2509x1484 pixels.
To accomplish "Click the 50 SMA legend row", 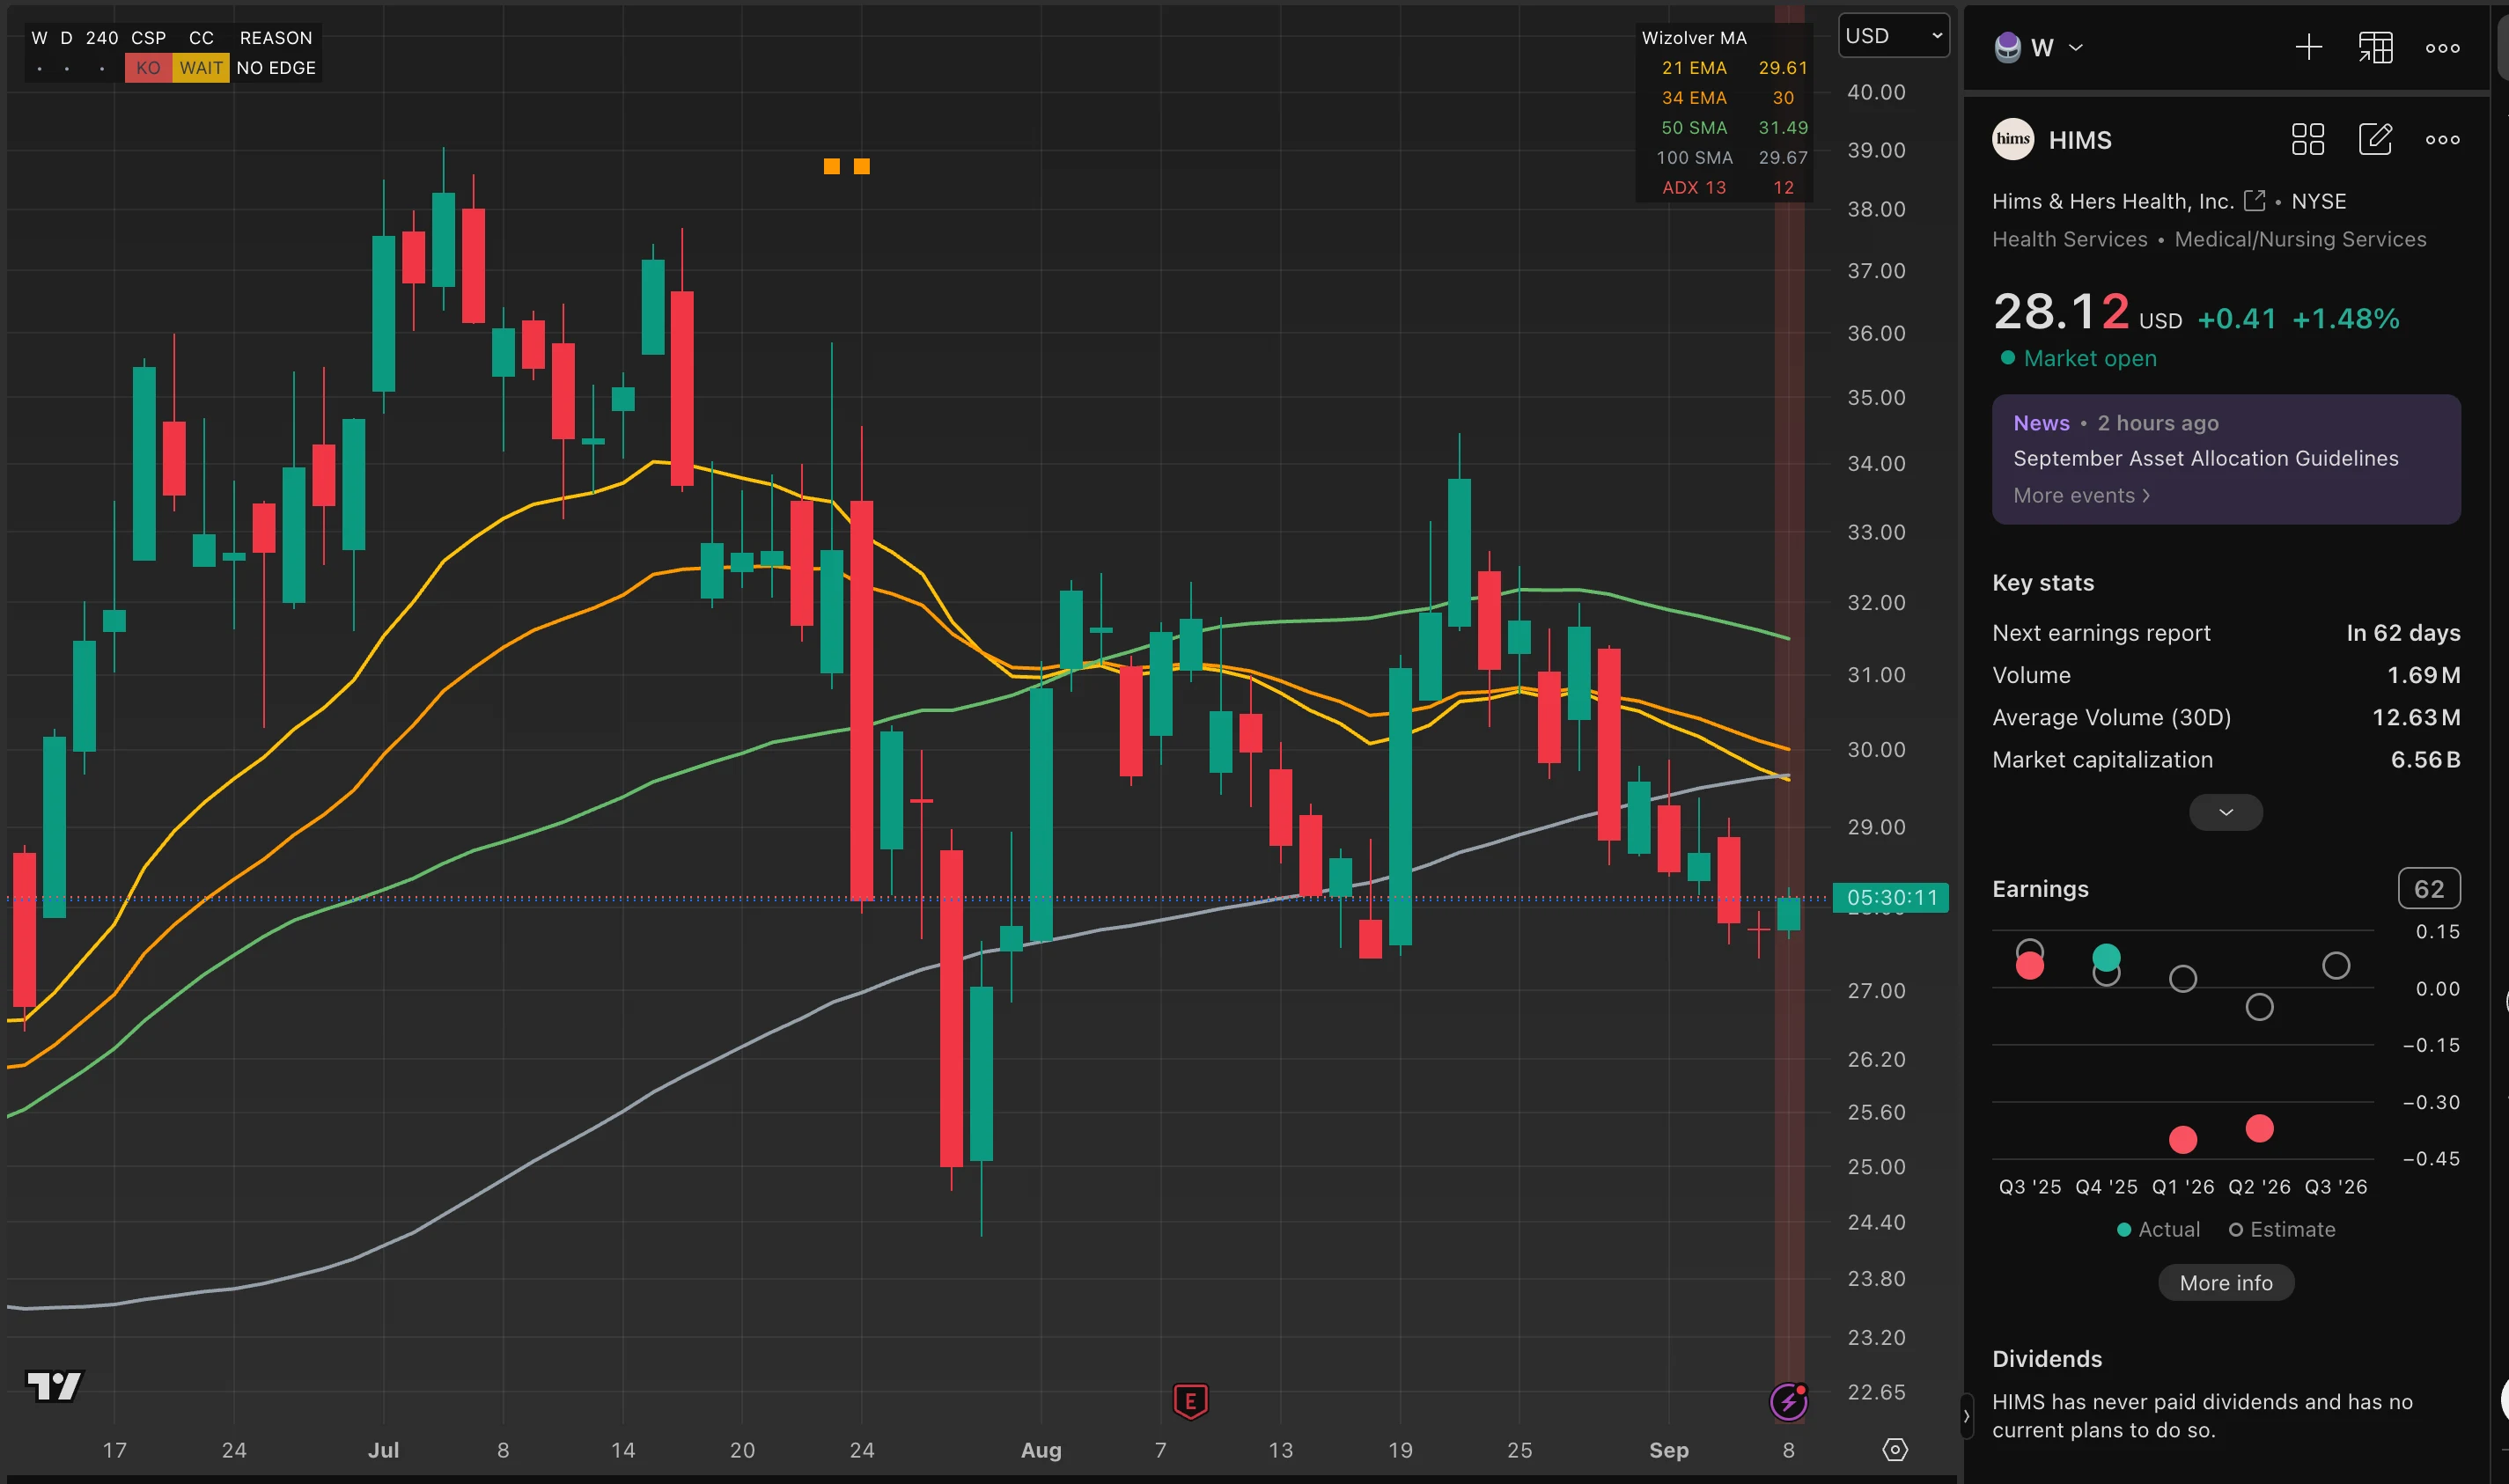I will (x=1734, y=128).
